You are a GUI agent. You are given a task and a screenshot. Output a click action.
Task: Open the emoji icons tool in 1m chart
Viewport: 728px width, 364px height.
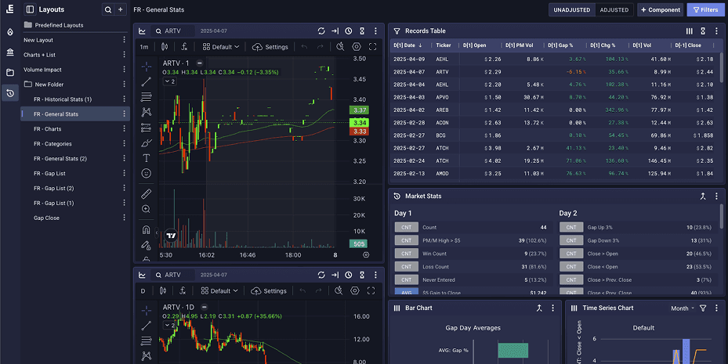[x=147, y=174]
